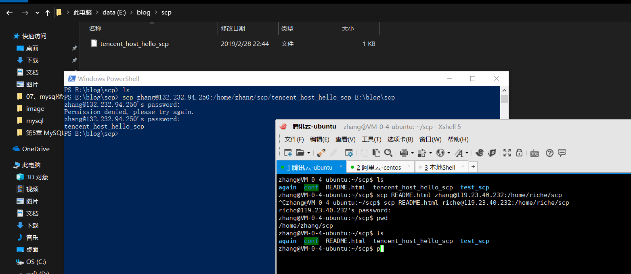Expand the Encoding globe dropdown arrow
The width and height of the screenshot is (631, 274).
[x=449, y=153]
